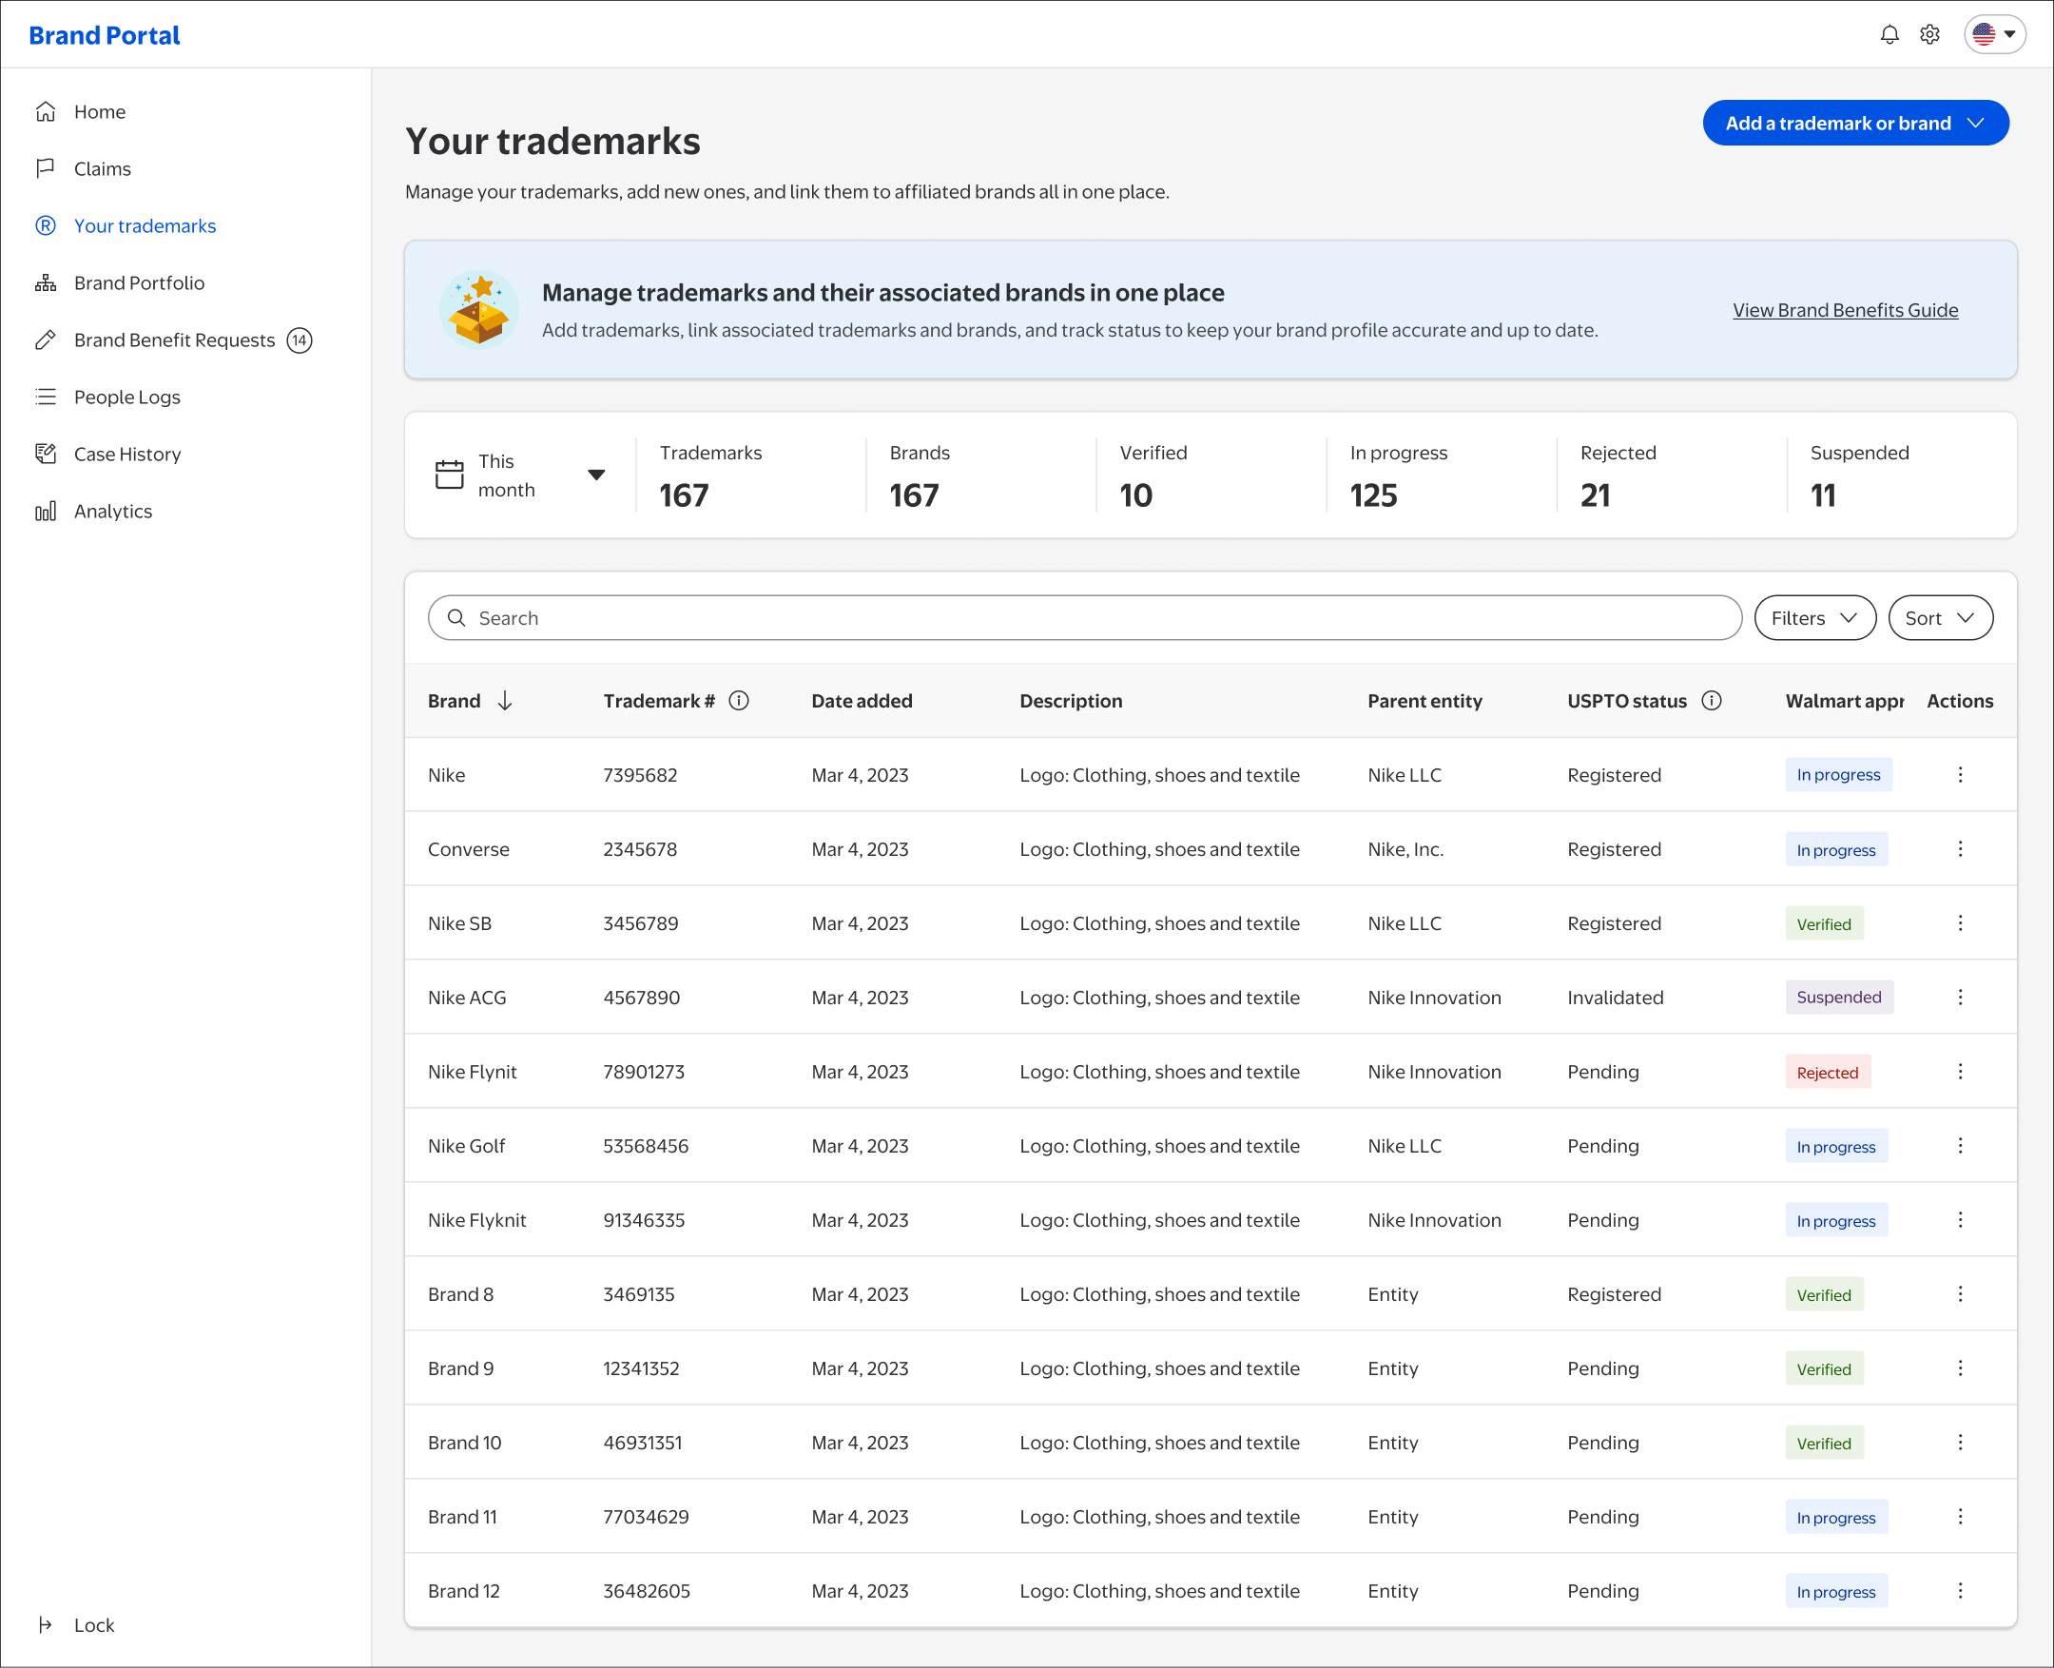Click the Trademark # info icon

738,701
